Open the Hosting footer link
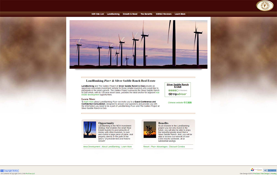This screenshot has height=175, width=277. click(274, 174)
